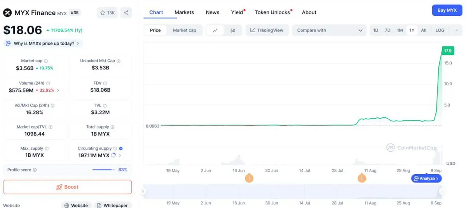Click the 17.9 current price label
This screenshot has height=208, width=466.
[x=448, y=51]
